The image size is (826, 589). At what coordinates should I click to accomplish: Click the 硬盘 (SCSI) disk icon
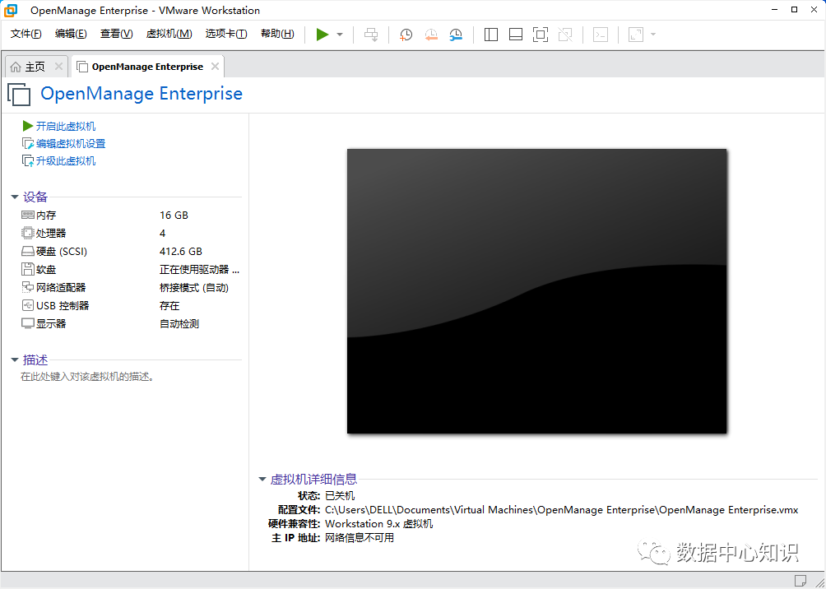[27, 251]
